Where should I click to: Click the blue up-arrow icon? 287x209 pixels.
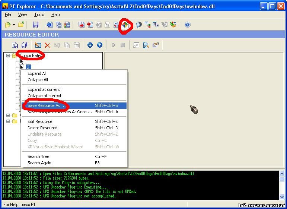pos(100,45)
